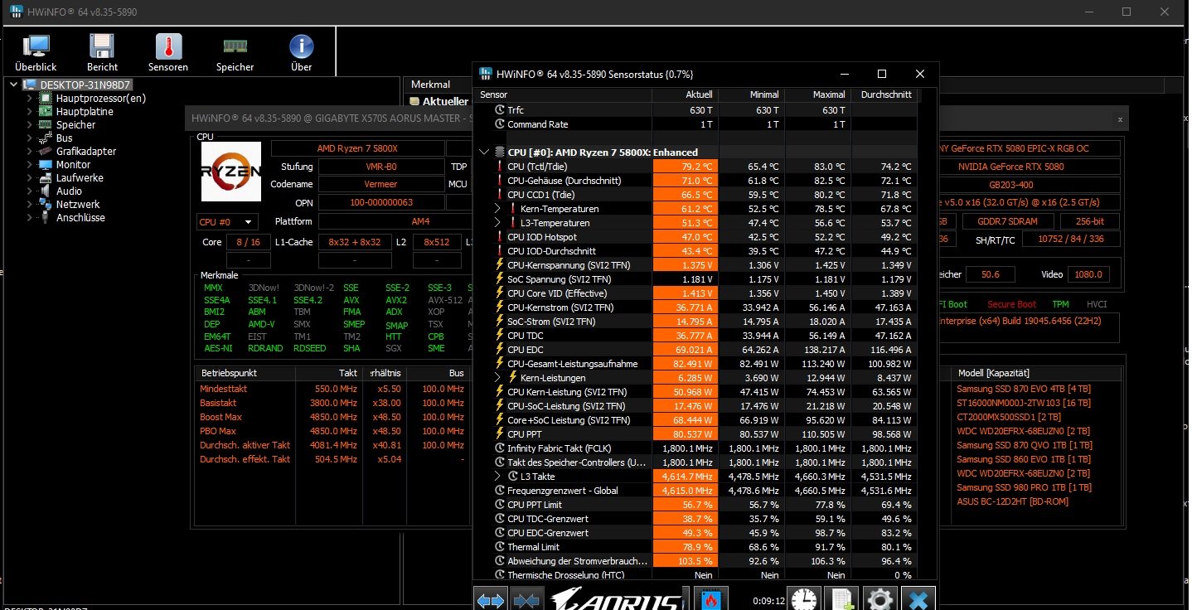Select Monitor in the device tree
The image size is (1192, 610).
73,164
